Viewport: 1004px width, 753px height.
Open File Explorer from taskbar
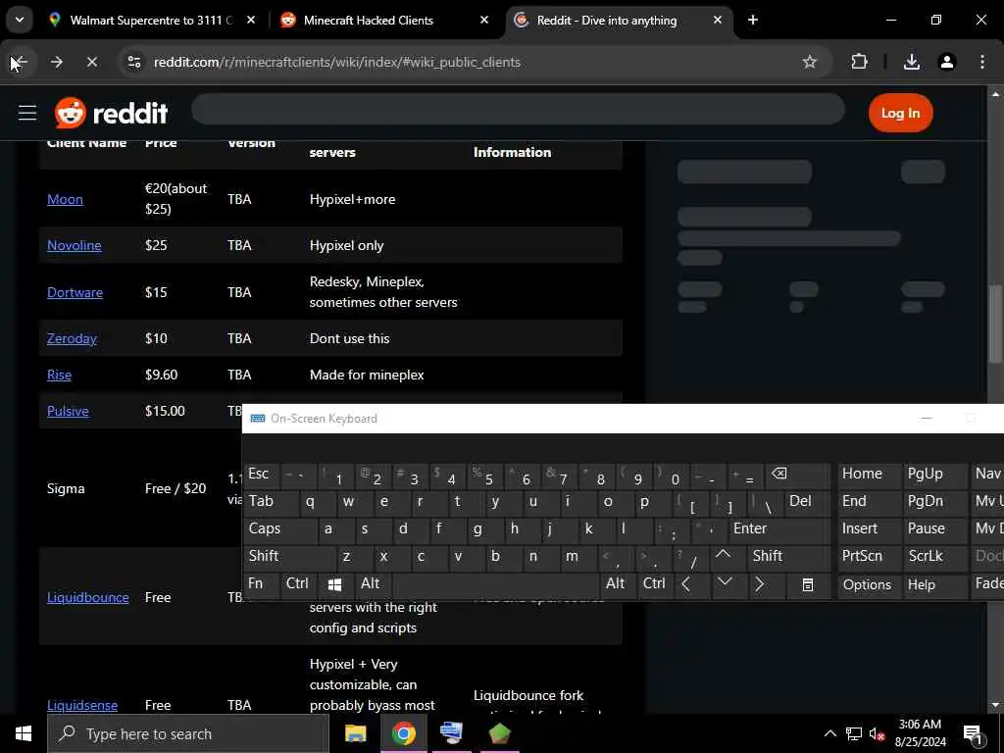tap(355, 733)
